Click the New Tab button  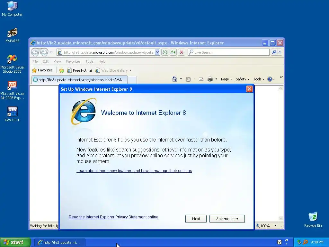point(132,80)
